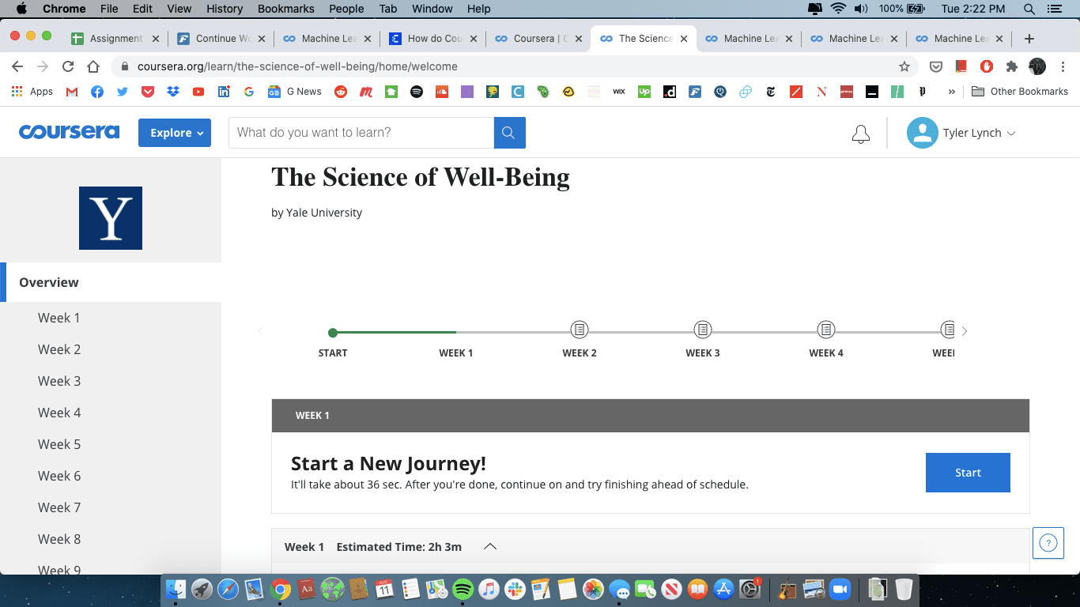Screen dimensions: 1080x607
Task: Open Spotlight search in menu bar
Action: (x=1029, y=9)
